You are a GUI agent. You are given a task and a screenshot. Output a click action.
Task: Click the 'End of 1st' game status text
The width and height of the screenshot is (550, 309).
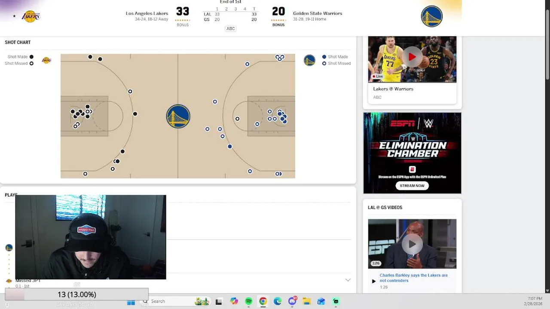coord(230,2)
